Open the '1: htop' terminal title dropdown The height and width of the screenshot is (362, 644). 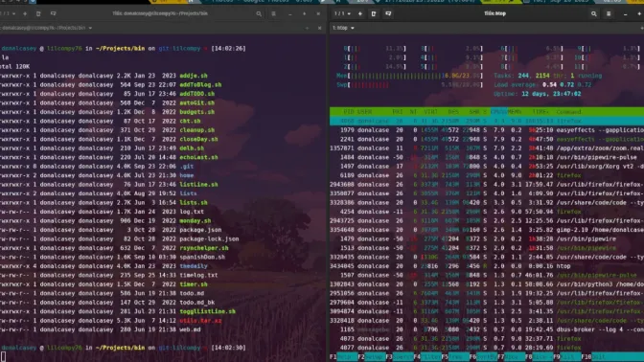tap(343, 28)
